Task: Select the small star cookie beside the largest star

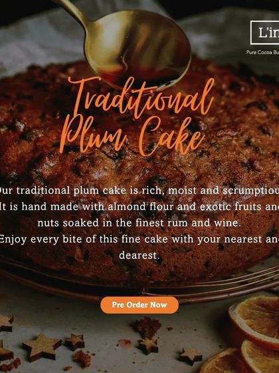Action: [74, 342]
